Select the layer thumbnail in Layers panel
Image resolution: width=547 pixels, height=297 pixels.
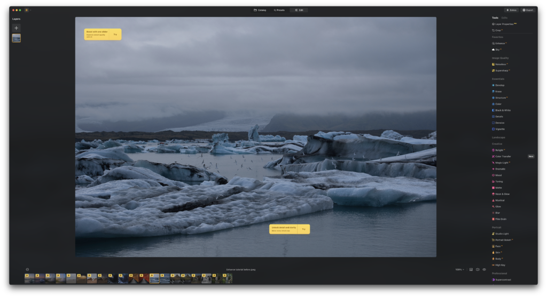17,38
